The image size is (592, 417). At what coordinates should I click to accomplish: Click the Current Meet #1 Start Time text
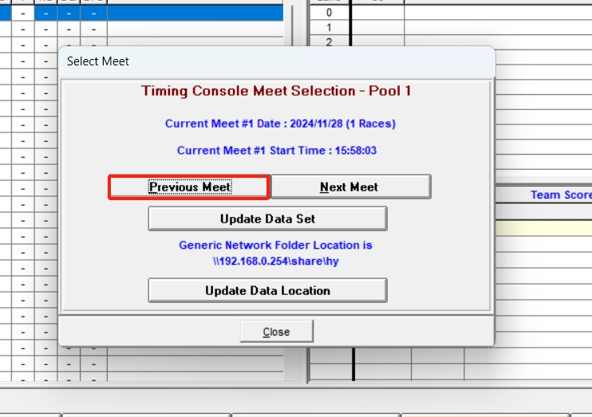[x=276, y=150]
